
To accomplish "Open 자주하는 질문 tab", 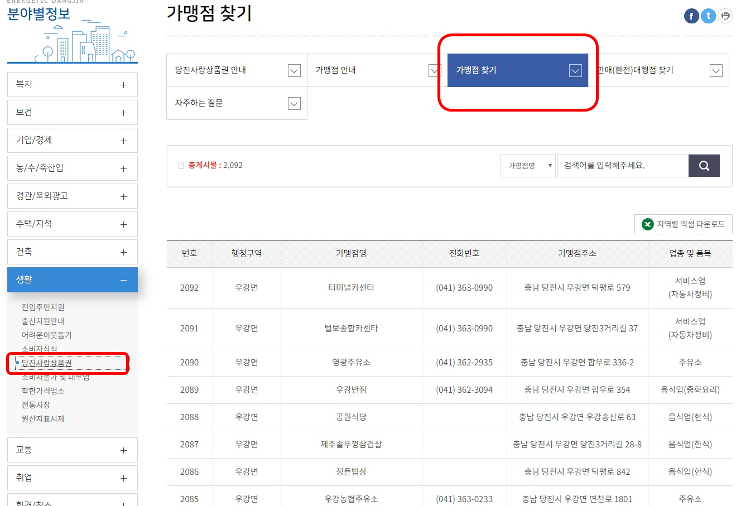I will point(237,103).
